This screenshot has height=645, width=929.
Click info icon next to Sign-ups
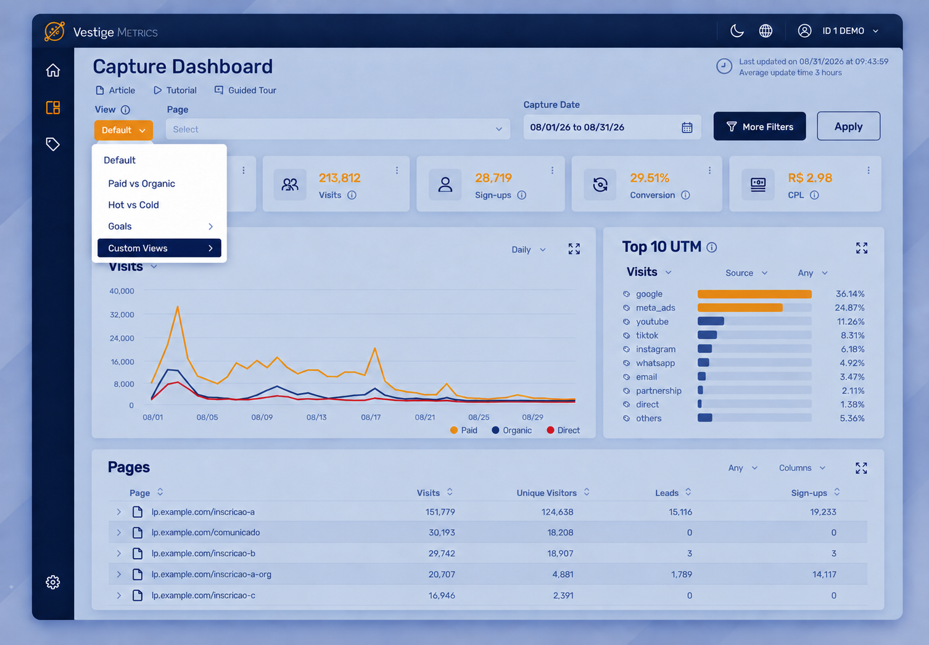click(x=522, y=195)
